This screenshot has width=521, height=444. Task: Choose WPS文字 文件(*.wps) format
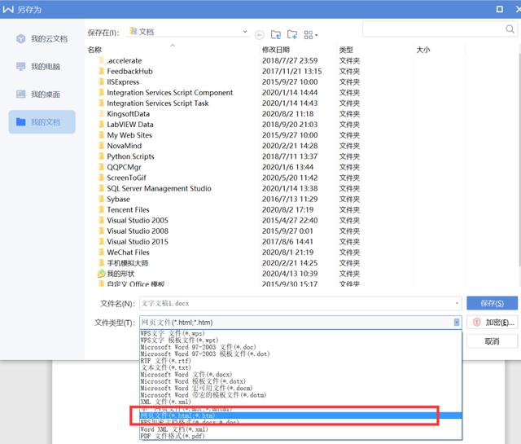pos(300,333)
